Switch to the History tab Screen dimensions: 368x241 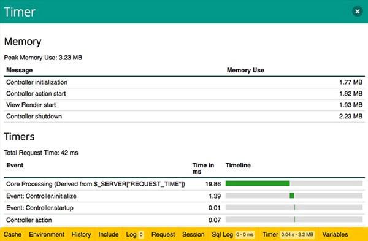(81, 234)
